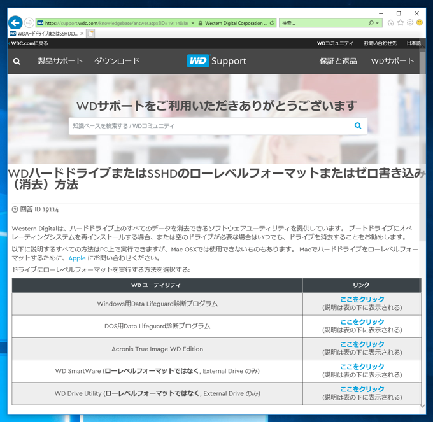This screenshot has height=422, width=433.
Task: Open the browser Tools gear icon
Action: tap(410, 23)
